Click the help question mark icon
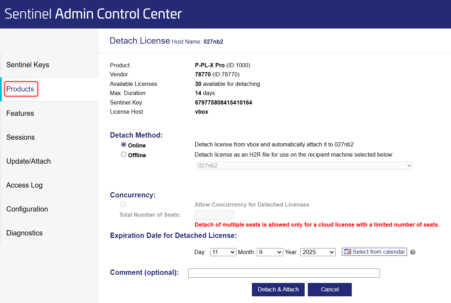 [413, 252]
